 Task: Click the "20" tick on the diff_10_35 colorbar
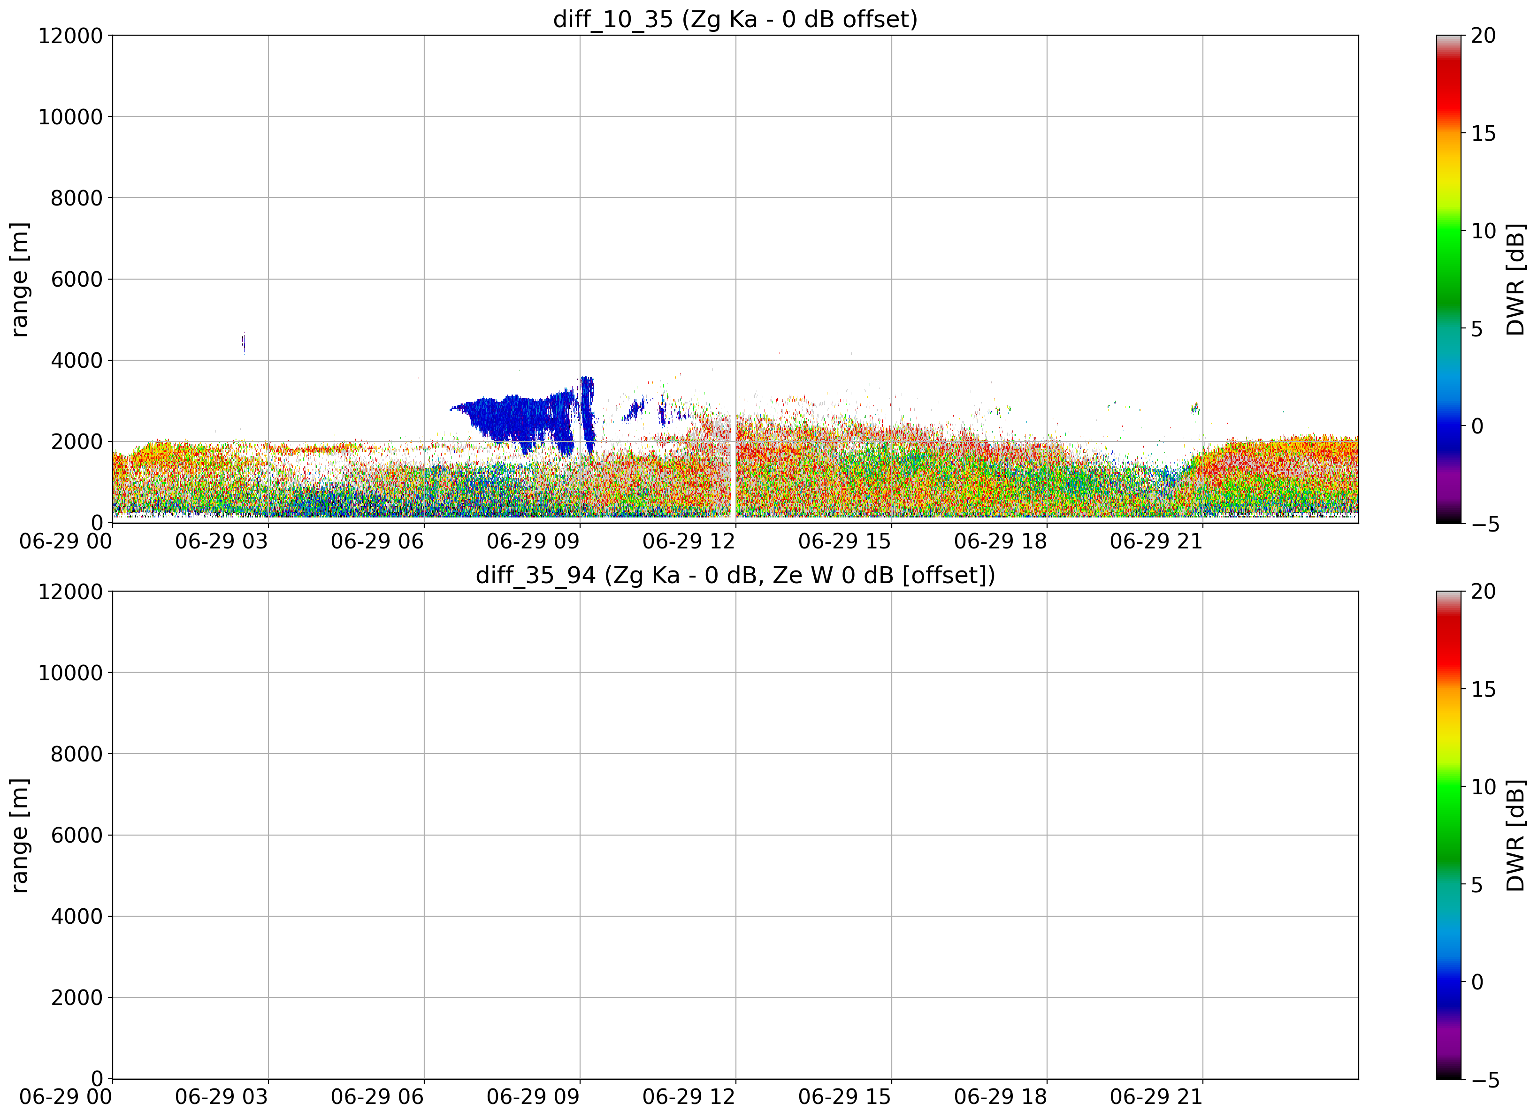[1483, 36]
